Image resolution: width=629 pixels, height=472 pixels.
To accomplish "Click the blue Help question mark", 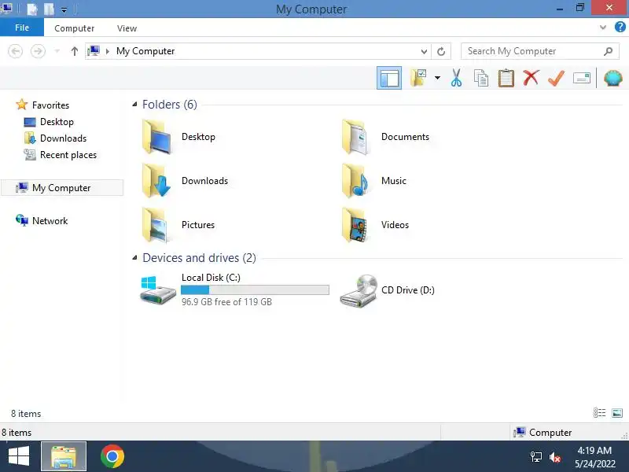I will click(x=620, y=28).
